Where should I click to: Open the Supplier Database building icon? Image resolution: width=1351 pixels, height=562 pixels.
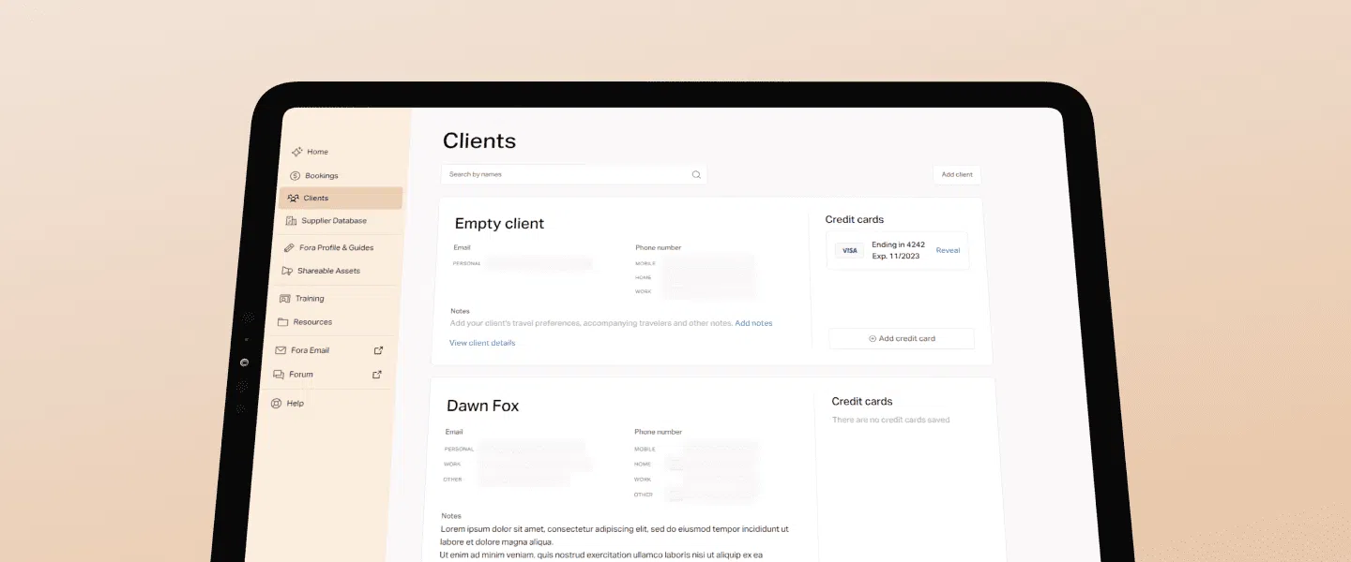point(291,221)
